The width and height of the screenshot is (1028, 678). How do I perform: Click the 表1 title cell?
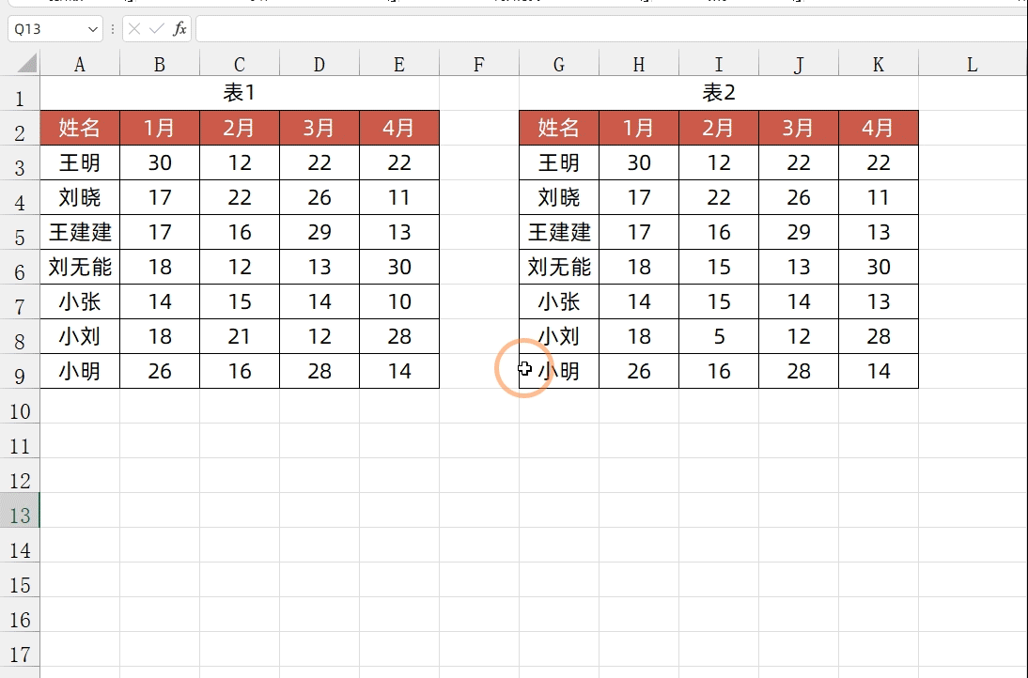point(240,92)
